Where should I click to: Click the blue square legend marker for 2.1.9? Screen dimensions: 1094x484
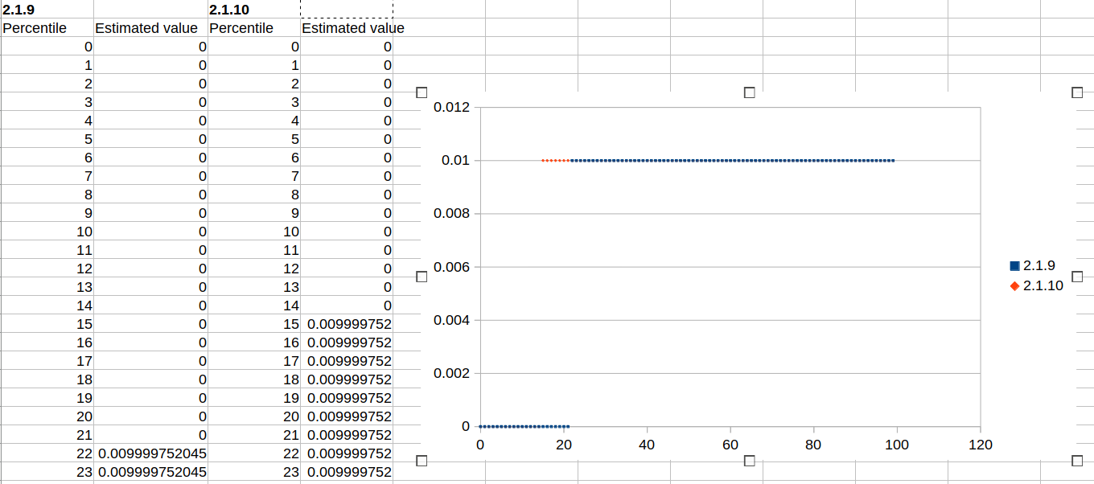(1014, 266)
